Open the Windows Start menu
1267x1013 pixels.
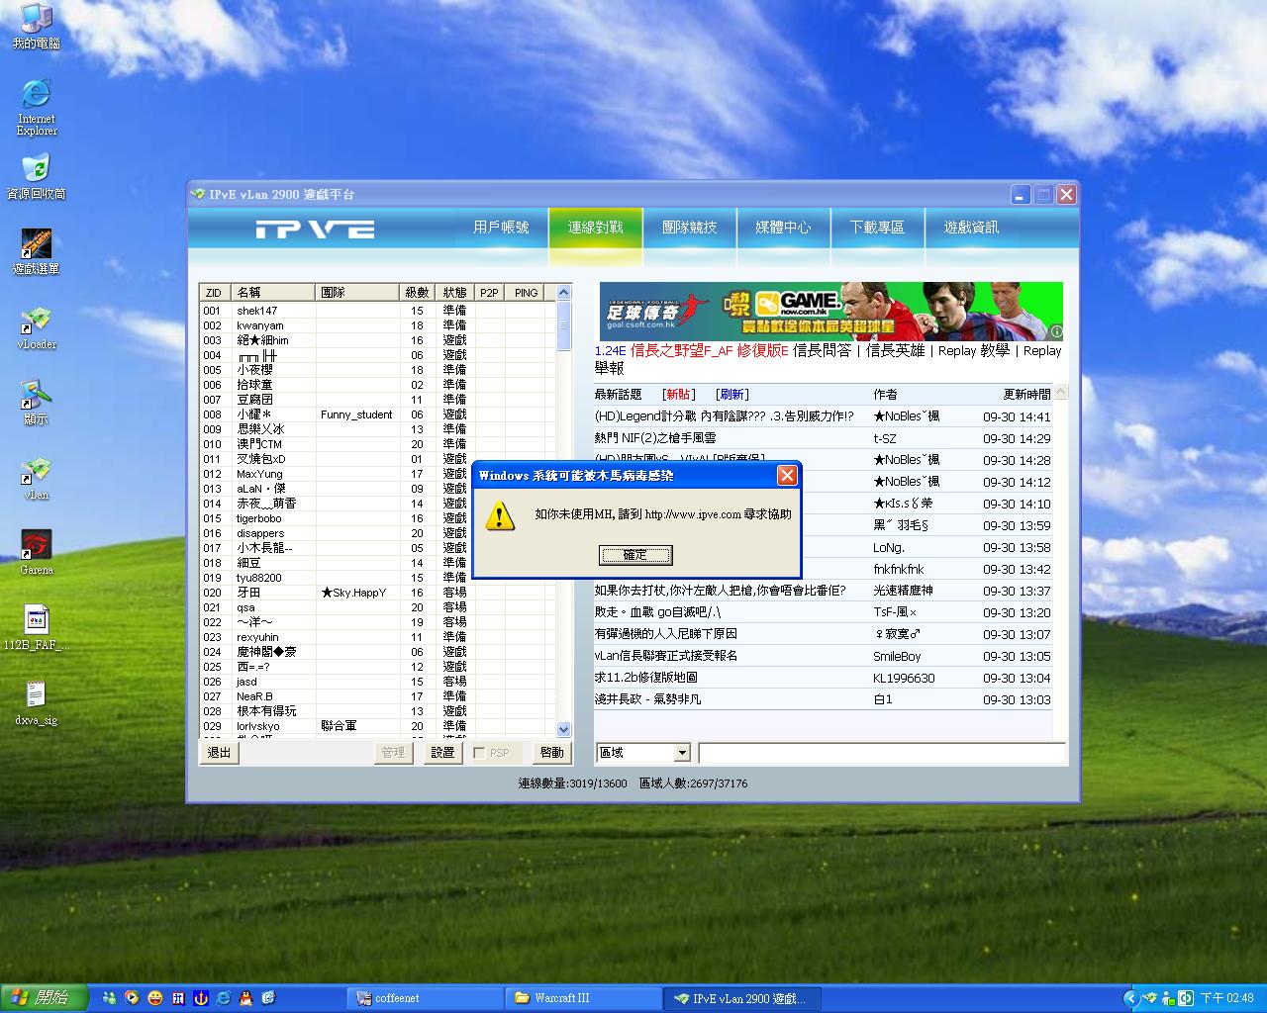44,998
